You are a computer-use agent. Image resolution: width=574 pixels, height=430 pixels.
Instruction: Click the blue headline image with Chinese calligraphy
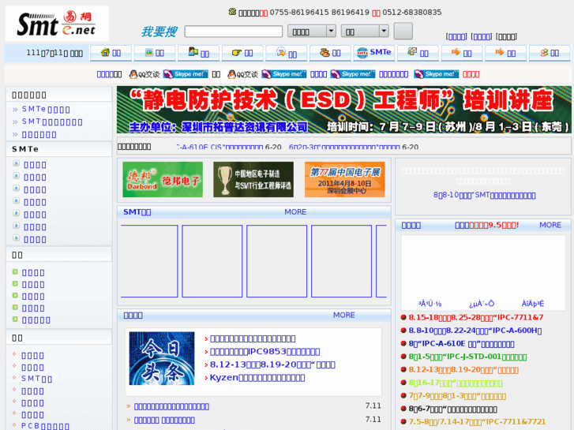tap(162, 358)
